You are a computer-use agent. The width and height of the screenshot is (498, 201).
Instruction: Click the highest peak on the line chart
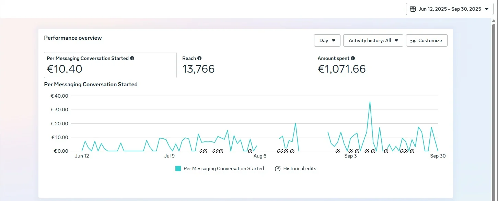tap(370, 101)
